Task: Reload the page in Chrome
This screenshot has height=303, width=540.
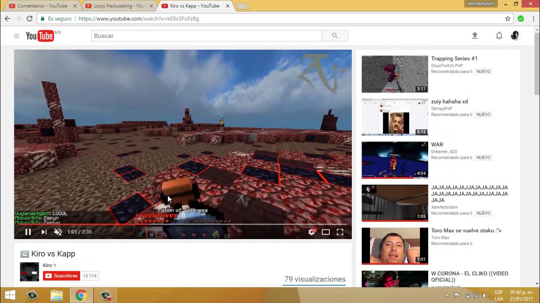Action: pos(30,19)
